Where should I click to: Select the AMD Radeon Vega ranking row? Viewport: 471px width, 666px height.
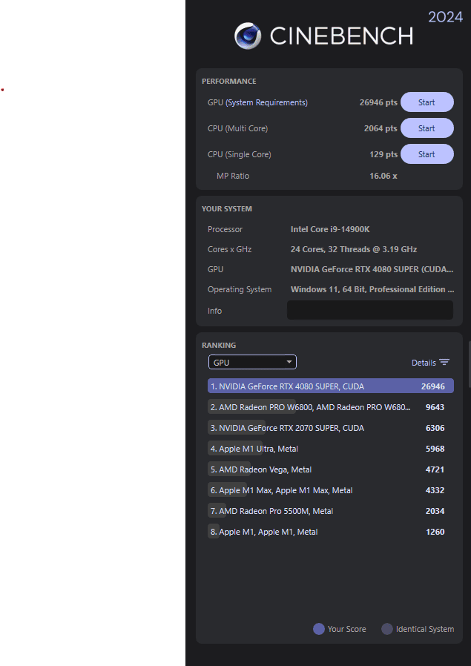[331, 469]
